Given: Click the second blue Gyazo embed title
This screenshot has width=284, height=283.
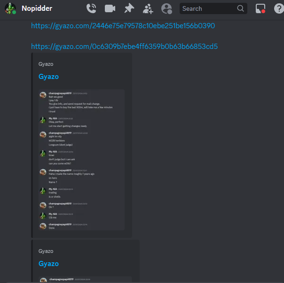Looking at the screenshot, I should coord(48,264).
